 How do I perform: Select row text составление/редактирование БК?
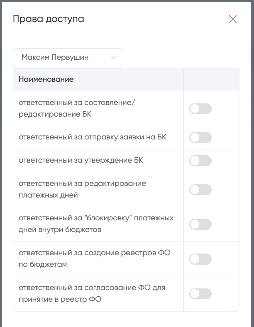click(x=77, y=108)
